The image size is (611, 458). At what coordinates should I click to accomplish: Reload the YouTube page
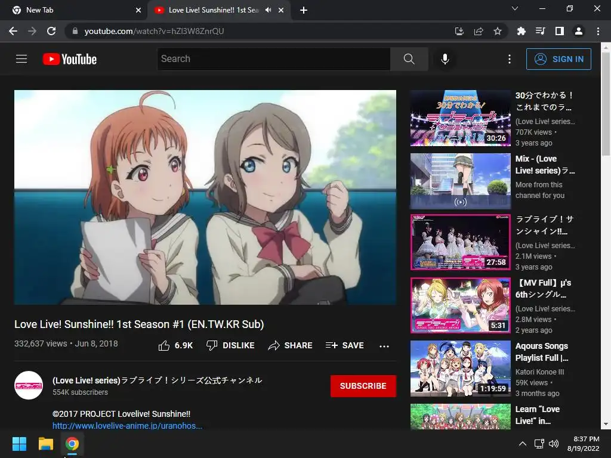51,31
